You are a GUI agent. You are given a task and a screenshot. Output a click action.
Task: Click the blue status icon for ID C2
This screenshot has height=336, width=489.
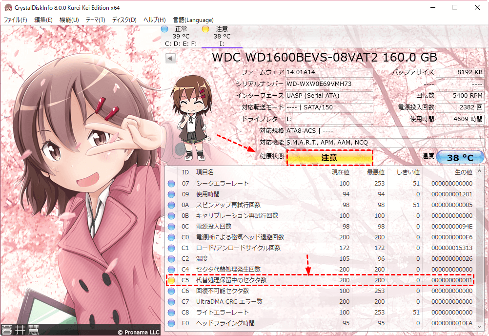171,259
